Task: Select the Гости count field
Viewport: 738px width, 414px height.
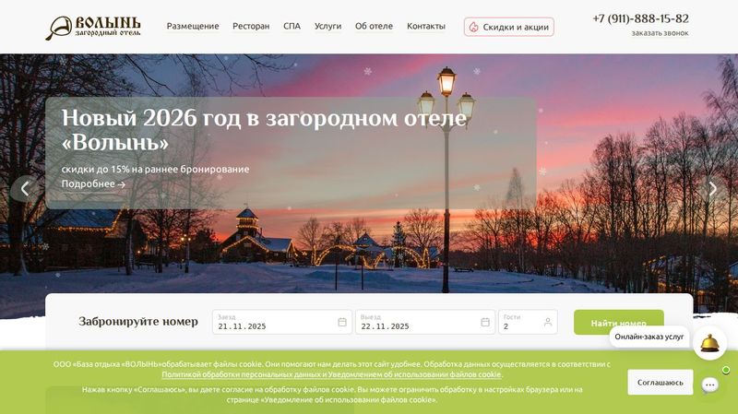Action: point(528,323)
